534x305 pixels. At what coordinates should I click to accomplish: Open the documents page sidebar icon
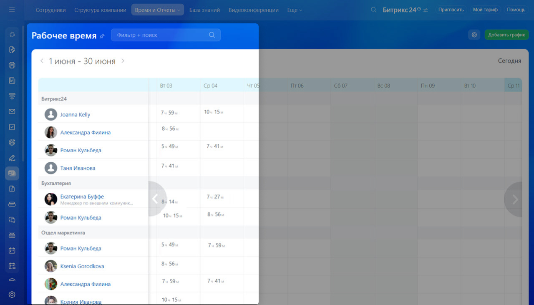tap(12, 189)
